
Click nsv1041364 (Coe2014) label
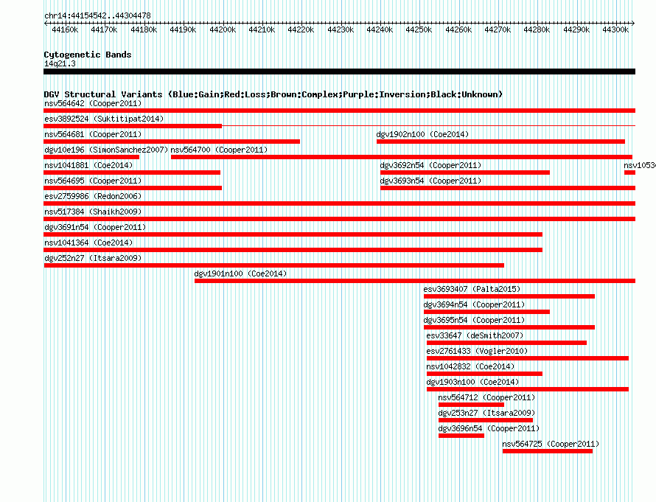point(88,243)
